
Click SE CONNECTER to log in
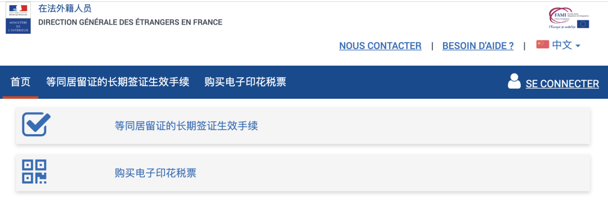click(562, 84)
